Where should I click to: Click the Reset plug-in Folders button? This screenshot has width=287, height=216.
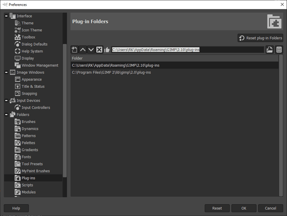260,38
